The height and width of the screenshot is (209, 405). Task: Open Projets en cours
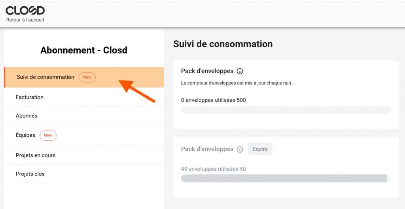point(36,155)
